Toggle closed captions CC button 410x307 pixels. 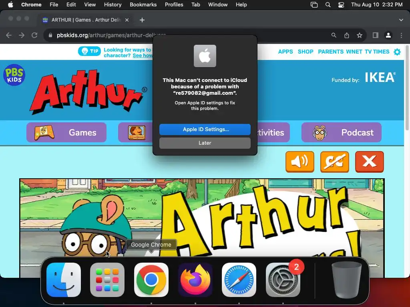point(334,161)
